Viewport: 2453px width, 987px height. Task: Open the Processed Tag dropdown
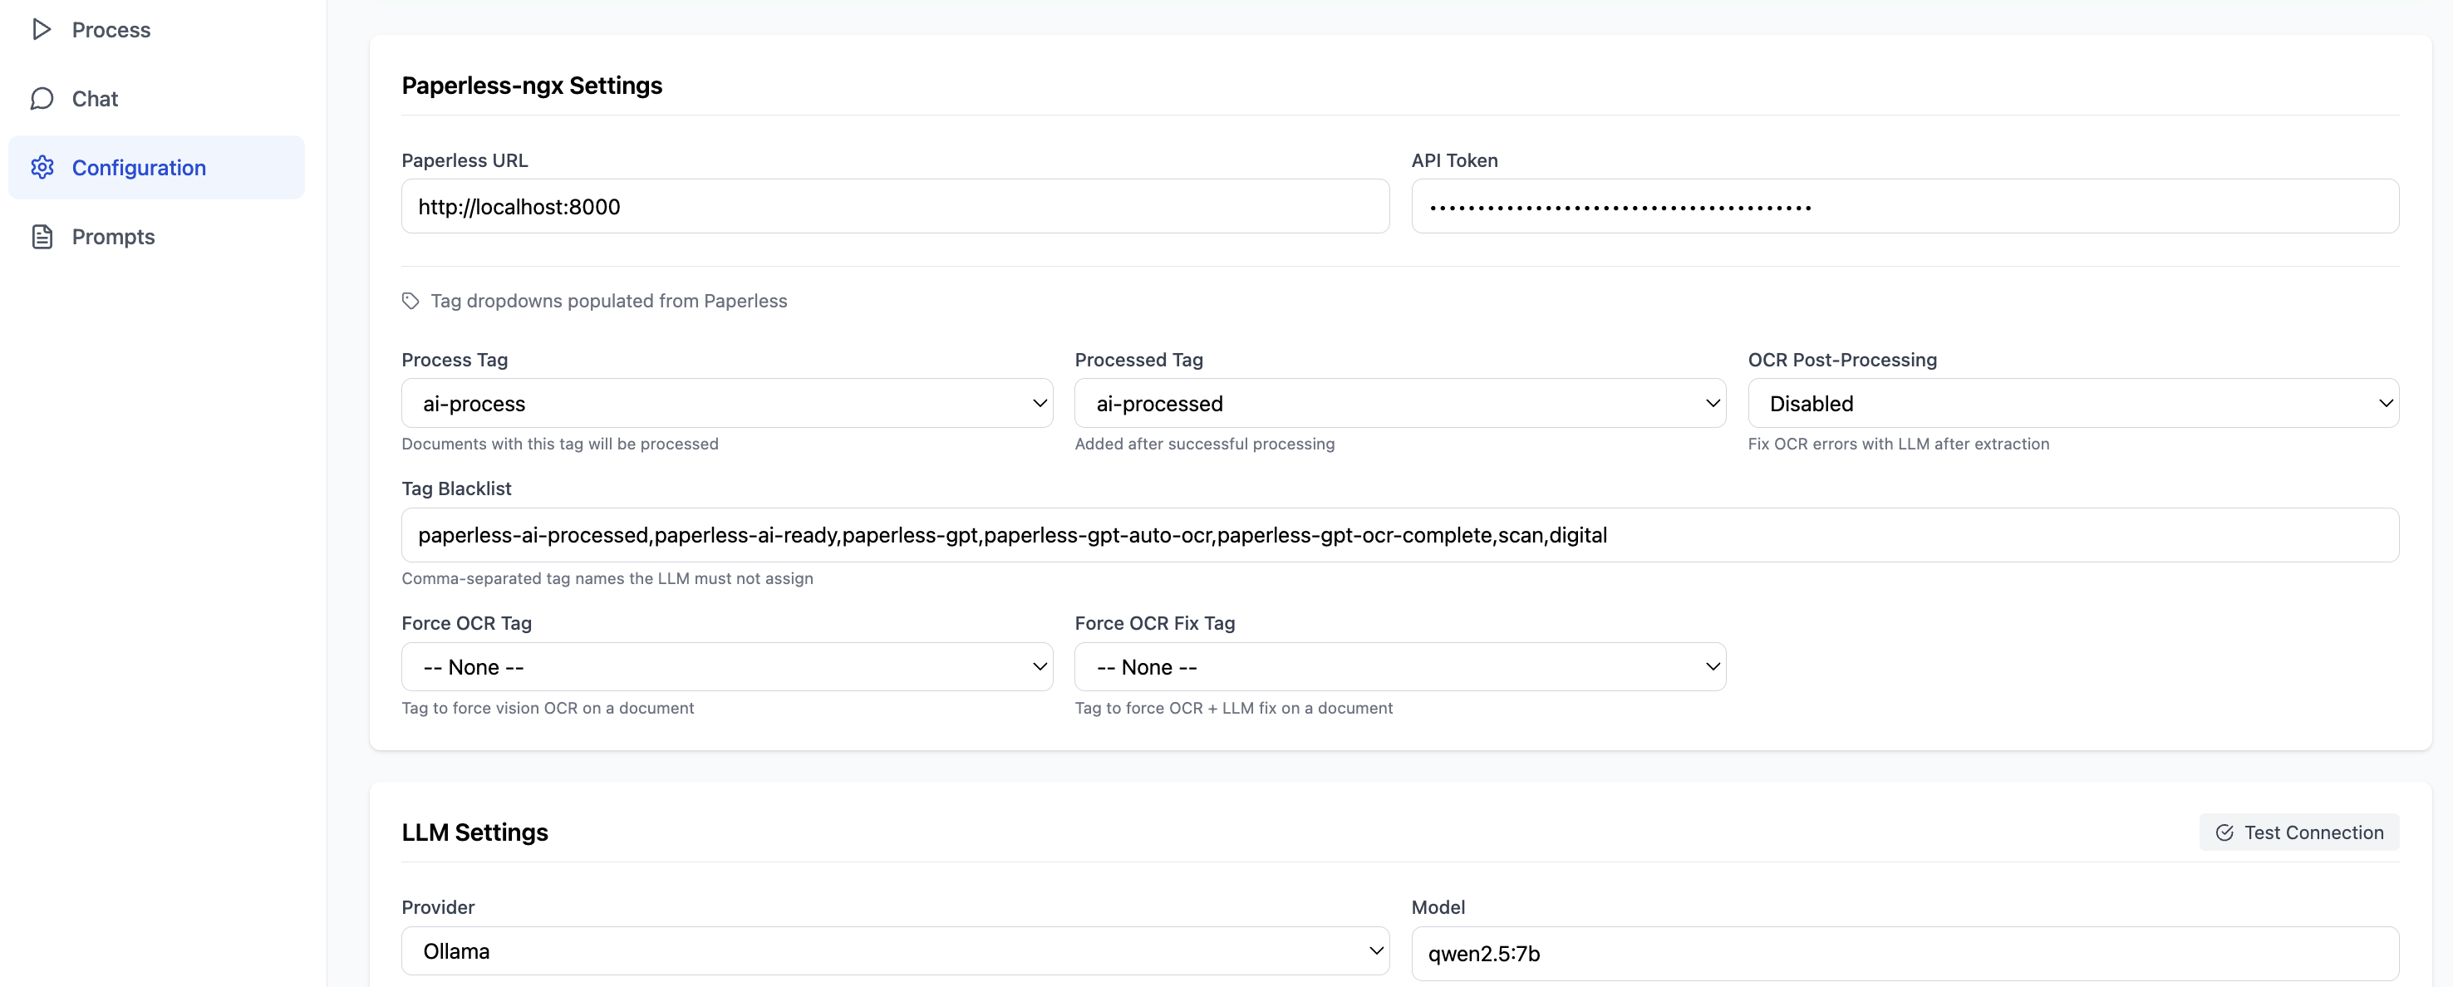tap(1400, 404)
